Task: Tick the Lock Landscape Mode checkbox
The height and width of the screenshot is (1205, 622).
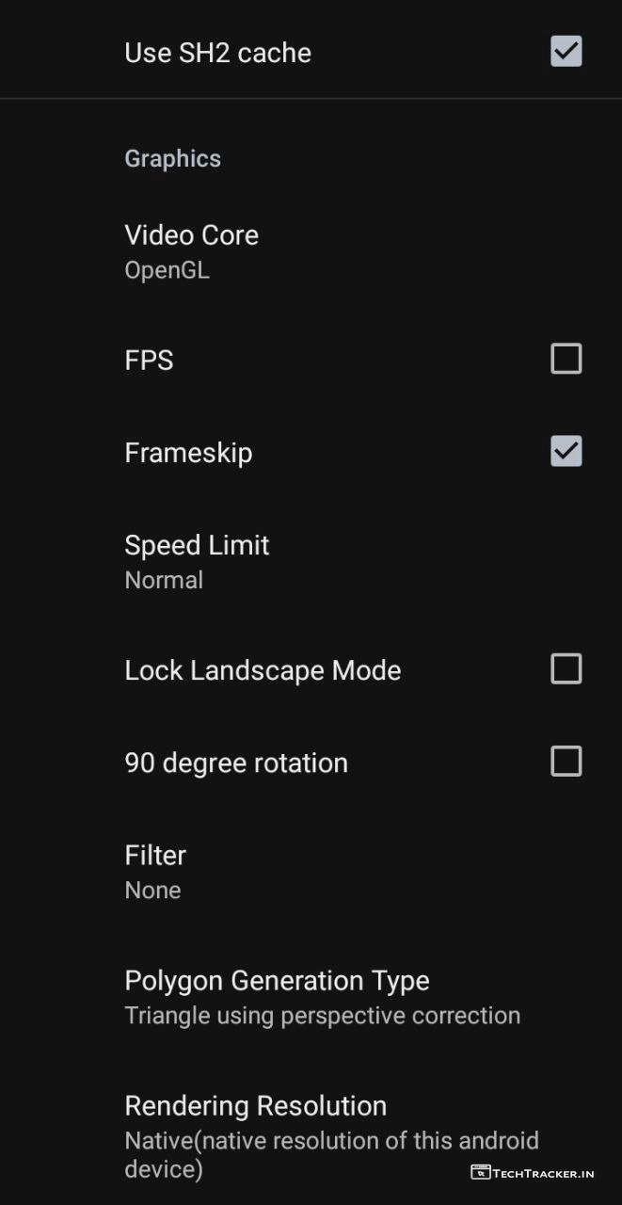Action: point(566,669)
